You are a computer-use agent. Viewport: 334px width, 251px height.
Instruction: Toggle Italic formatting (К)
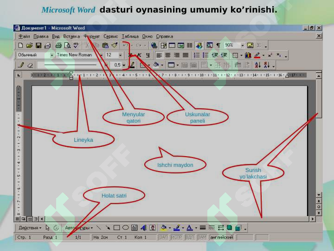point(139,55)
